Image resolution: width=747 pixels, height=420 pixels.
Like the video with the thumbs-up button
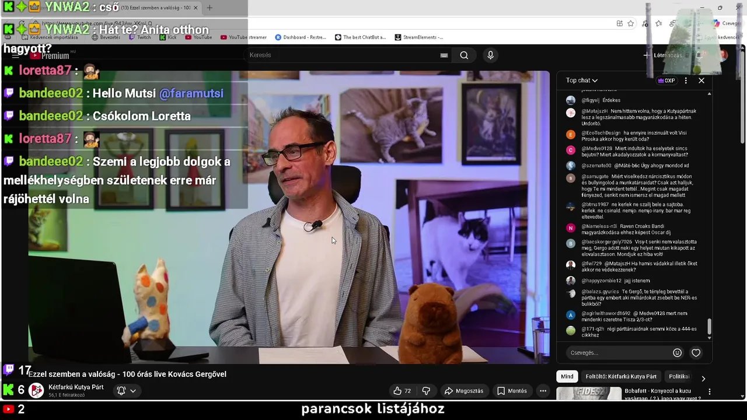402,391
